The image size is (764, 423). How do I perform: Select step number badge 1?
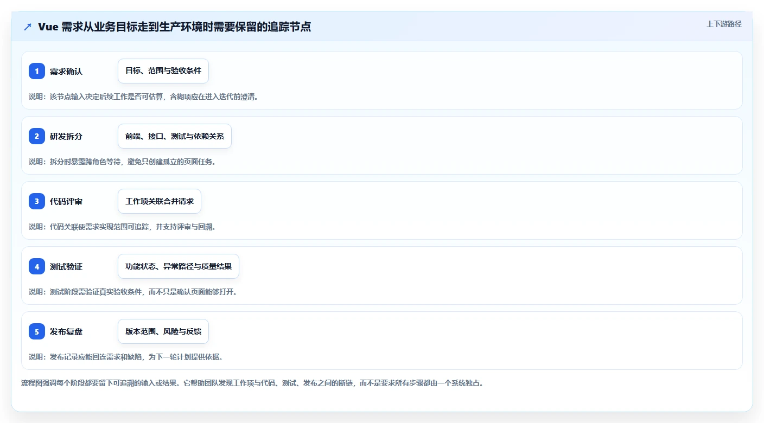[x=37, y=71]
